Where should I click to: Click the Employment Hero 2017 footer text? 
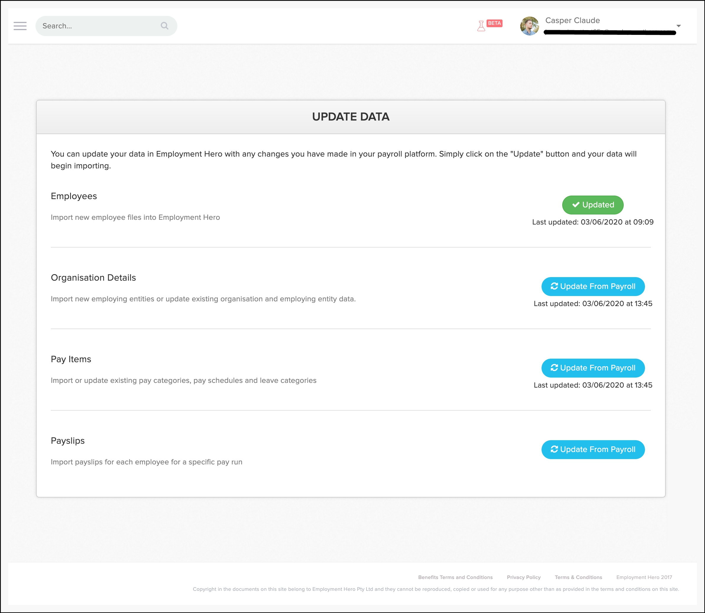pyautogui.click(x=644, y=577)
